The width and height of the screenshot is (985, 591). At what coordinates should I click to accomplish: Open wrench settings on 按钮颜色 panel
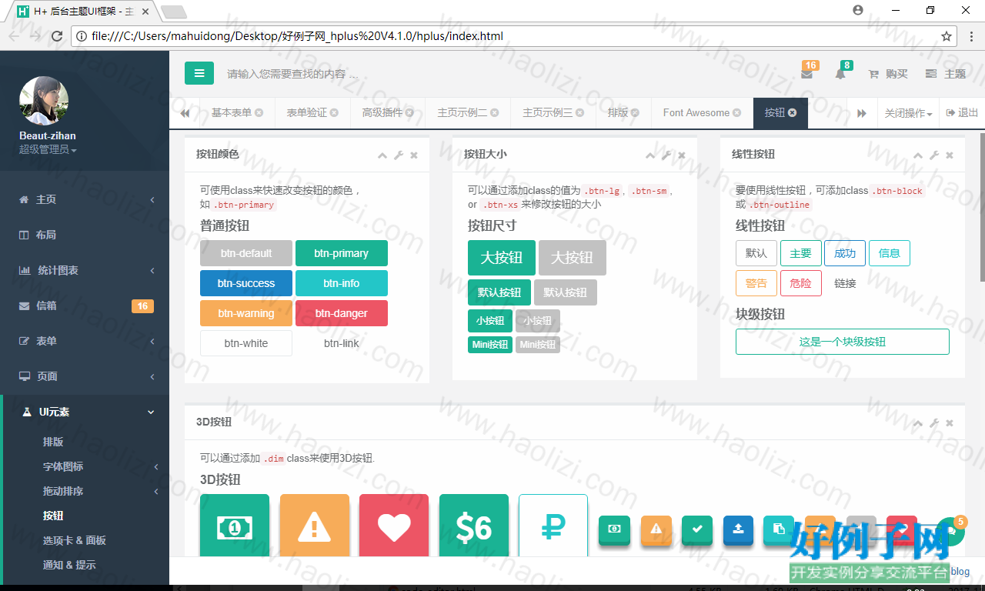(399, 155)
